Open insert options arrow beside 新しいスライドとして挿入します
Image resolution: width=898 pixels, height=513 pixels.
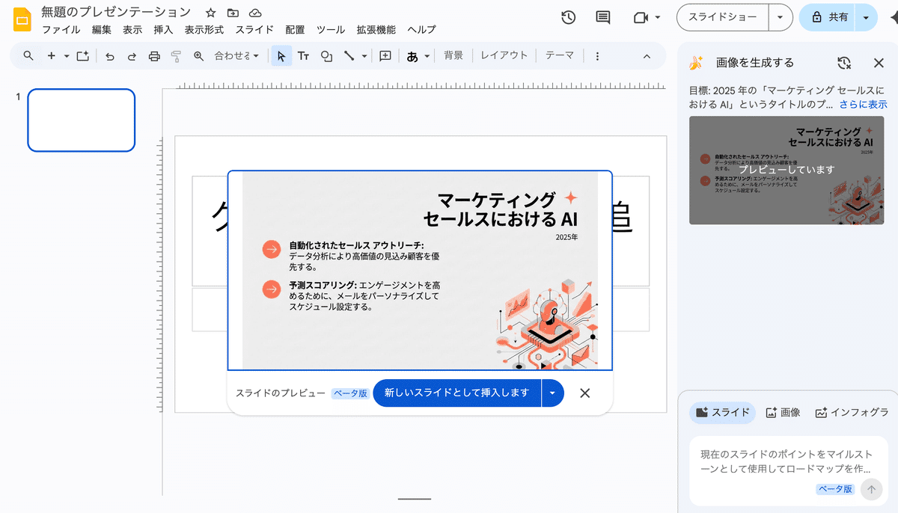[x=552, y=393]
